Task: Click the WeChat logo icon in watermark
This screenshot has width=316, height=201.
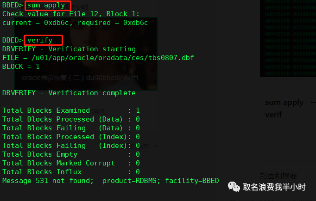Action: pos(234,187)
